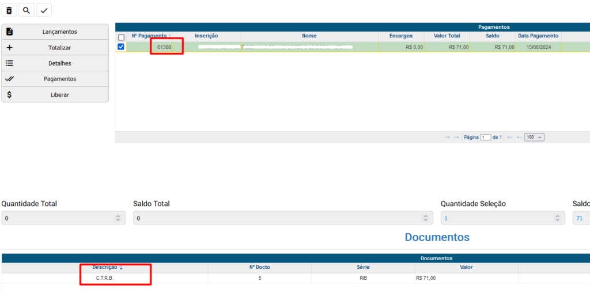Click the Página number input field

pos(485,138)
